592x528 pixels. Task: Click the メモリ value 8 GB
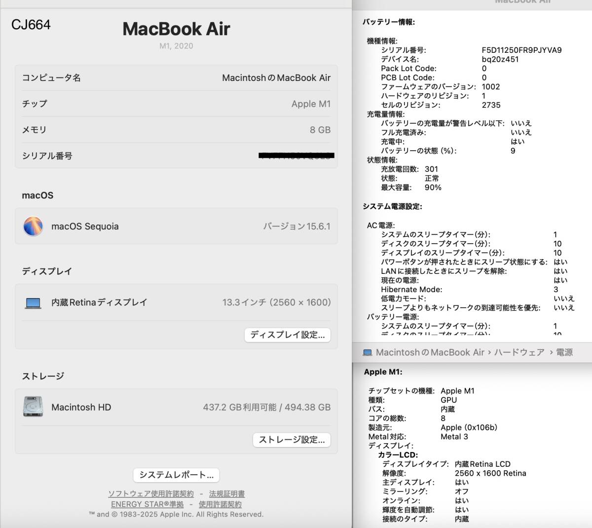pyautogui.click(x=320, y=130)
